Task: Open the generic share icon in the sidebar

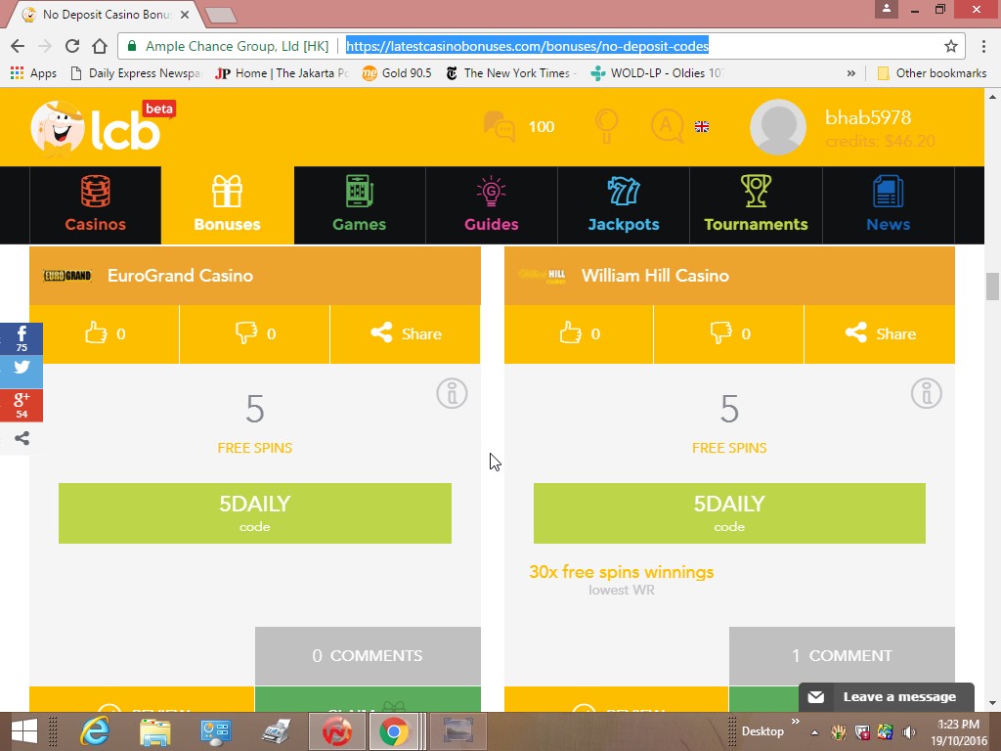Action: pyautogui.click(x=22, y=439)
